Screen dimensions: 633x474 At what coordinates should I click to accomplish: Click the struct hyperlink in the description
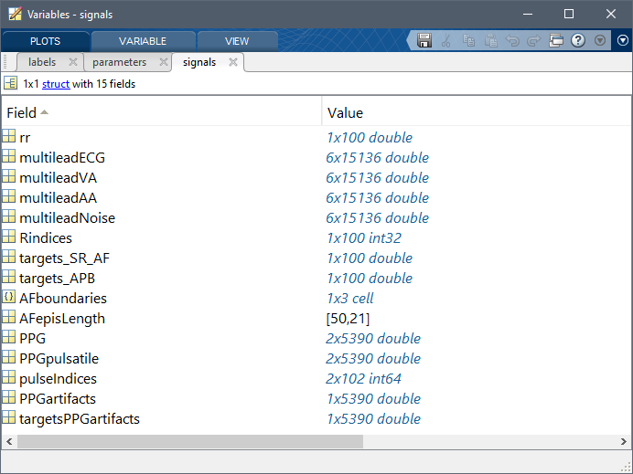[x=56, y=83]
